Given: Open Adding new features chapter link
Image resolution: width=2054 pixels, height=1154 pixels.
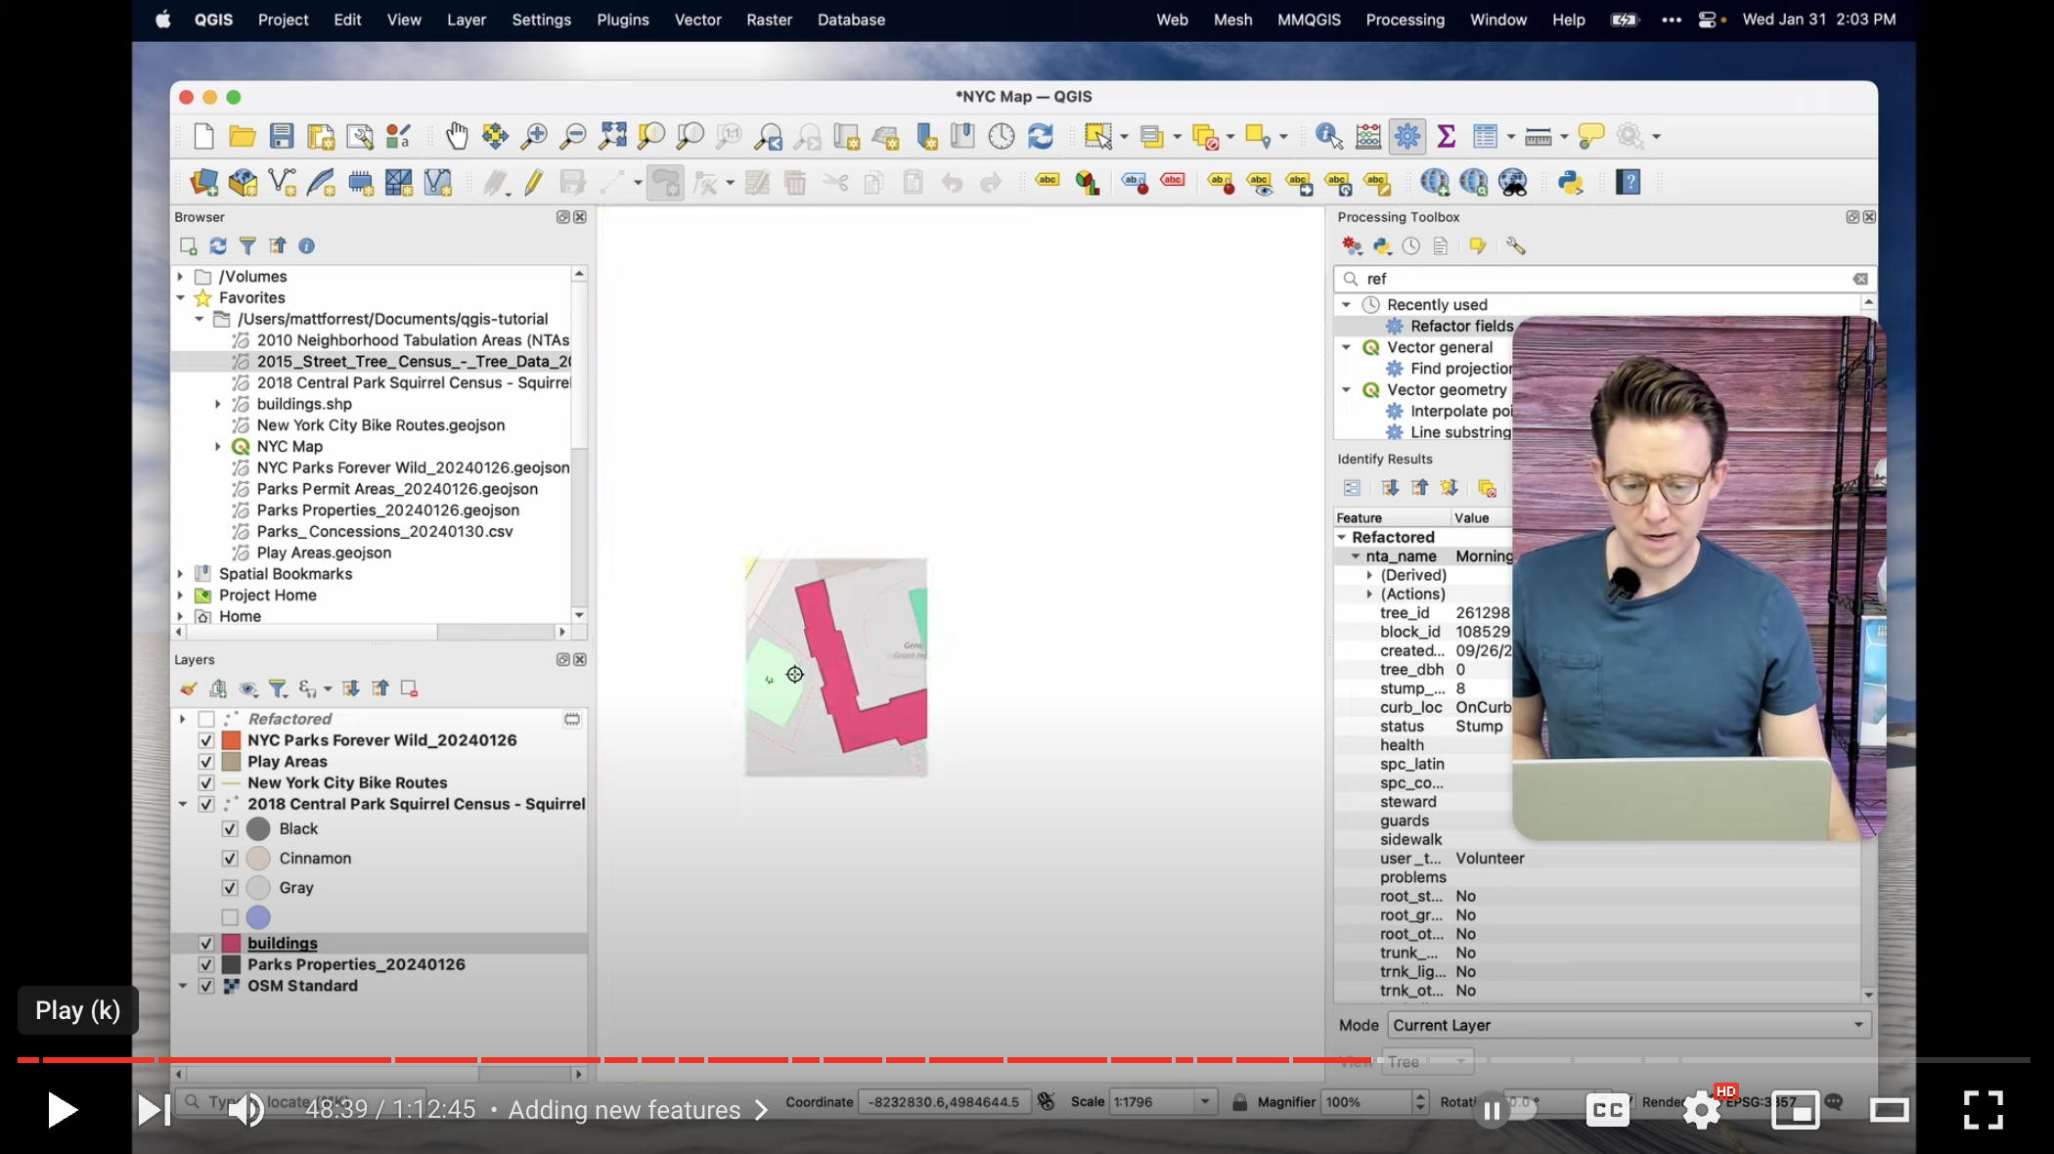Looking at the screenshot, I should tap(638, 1110).
